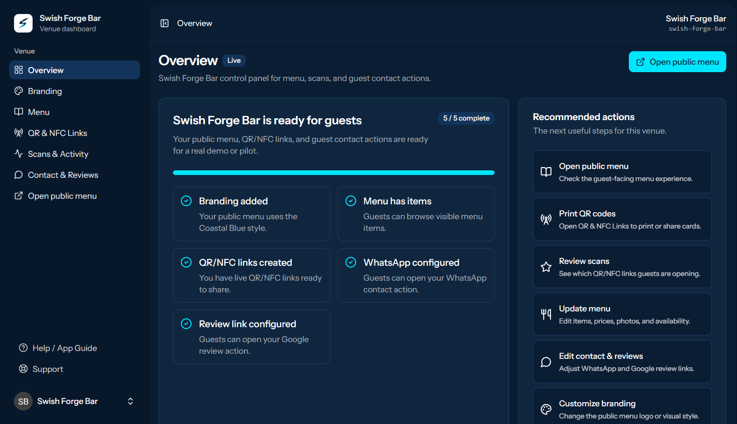Open the Customize branding recommended action
The width and height of the screenshot is (737, 424).
[x=622, y=406]
